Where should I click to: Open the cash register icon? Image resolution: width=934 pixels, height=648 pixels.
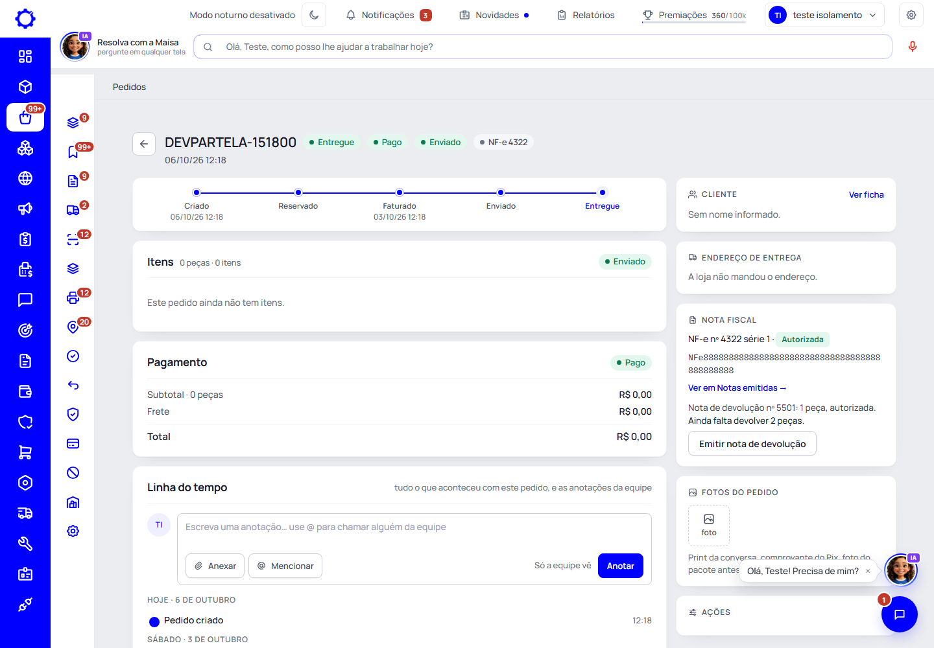click(25, 270)
